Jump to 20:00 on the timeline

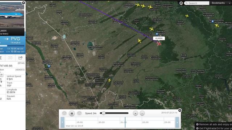click(x=101, y=122)
